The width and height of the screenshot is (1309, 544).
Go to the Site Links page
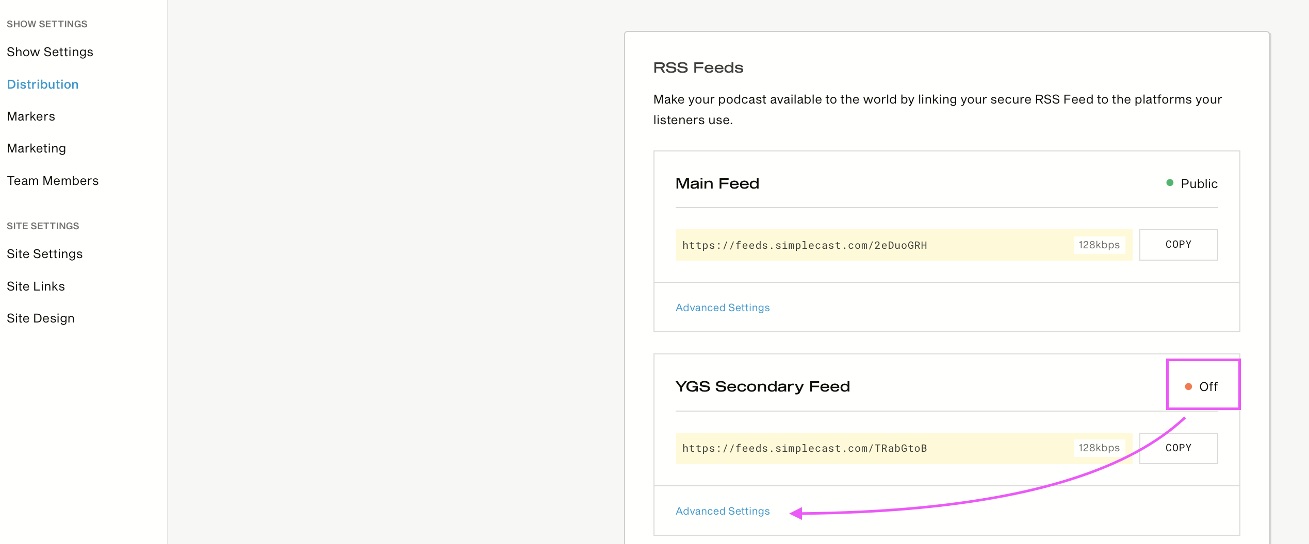pos(36,286)
